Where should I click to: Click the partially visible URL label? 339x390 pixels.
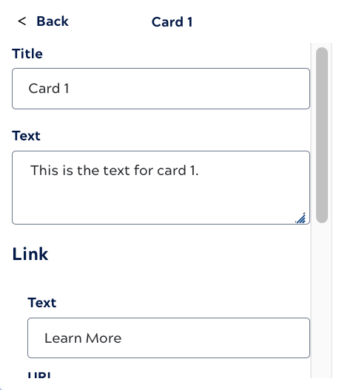pos(39,374)
